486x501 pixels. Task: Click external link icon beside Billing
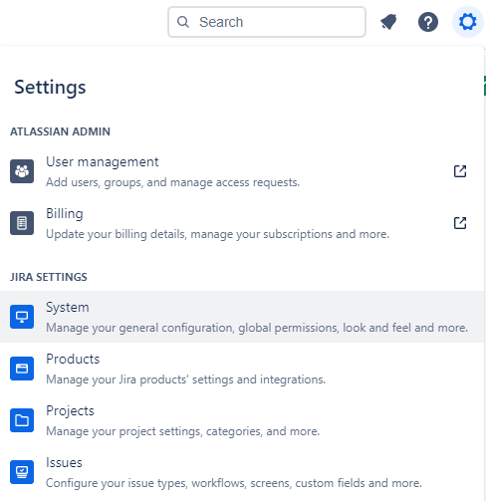point(460,223)
